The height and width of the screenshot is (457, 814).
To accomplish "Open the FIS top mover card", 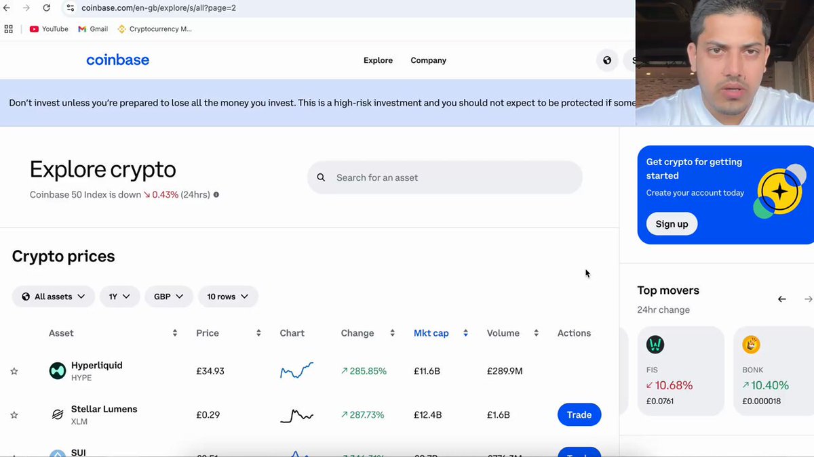I will (680, 371).
